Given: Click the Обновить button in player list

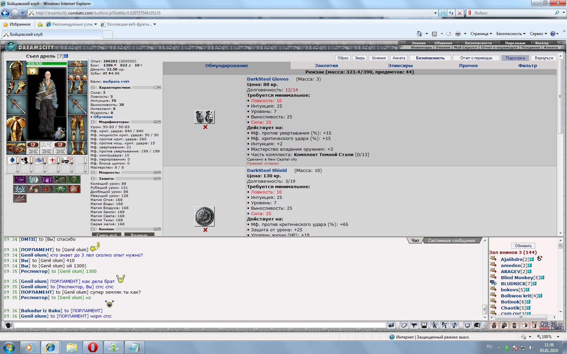Looking at the screenshot, I should pos(523,246).
